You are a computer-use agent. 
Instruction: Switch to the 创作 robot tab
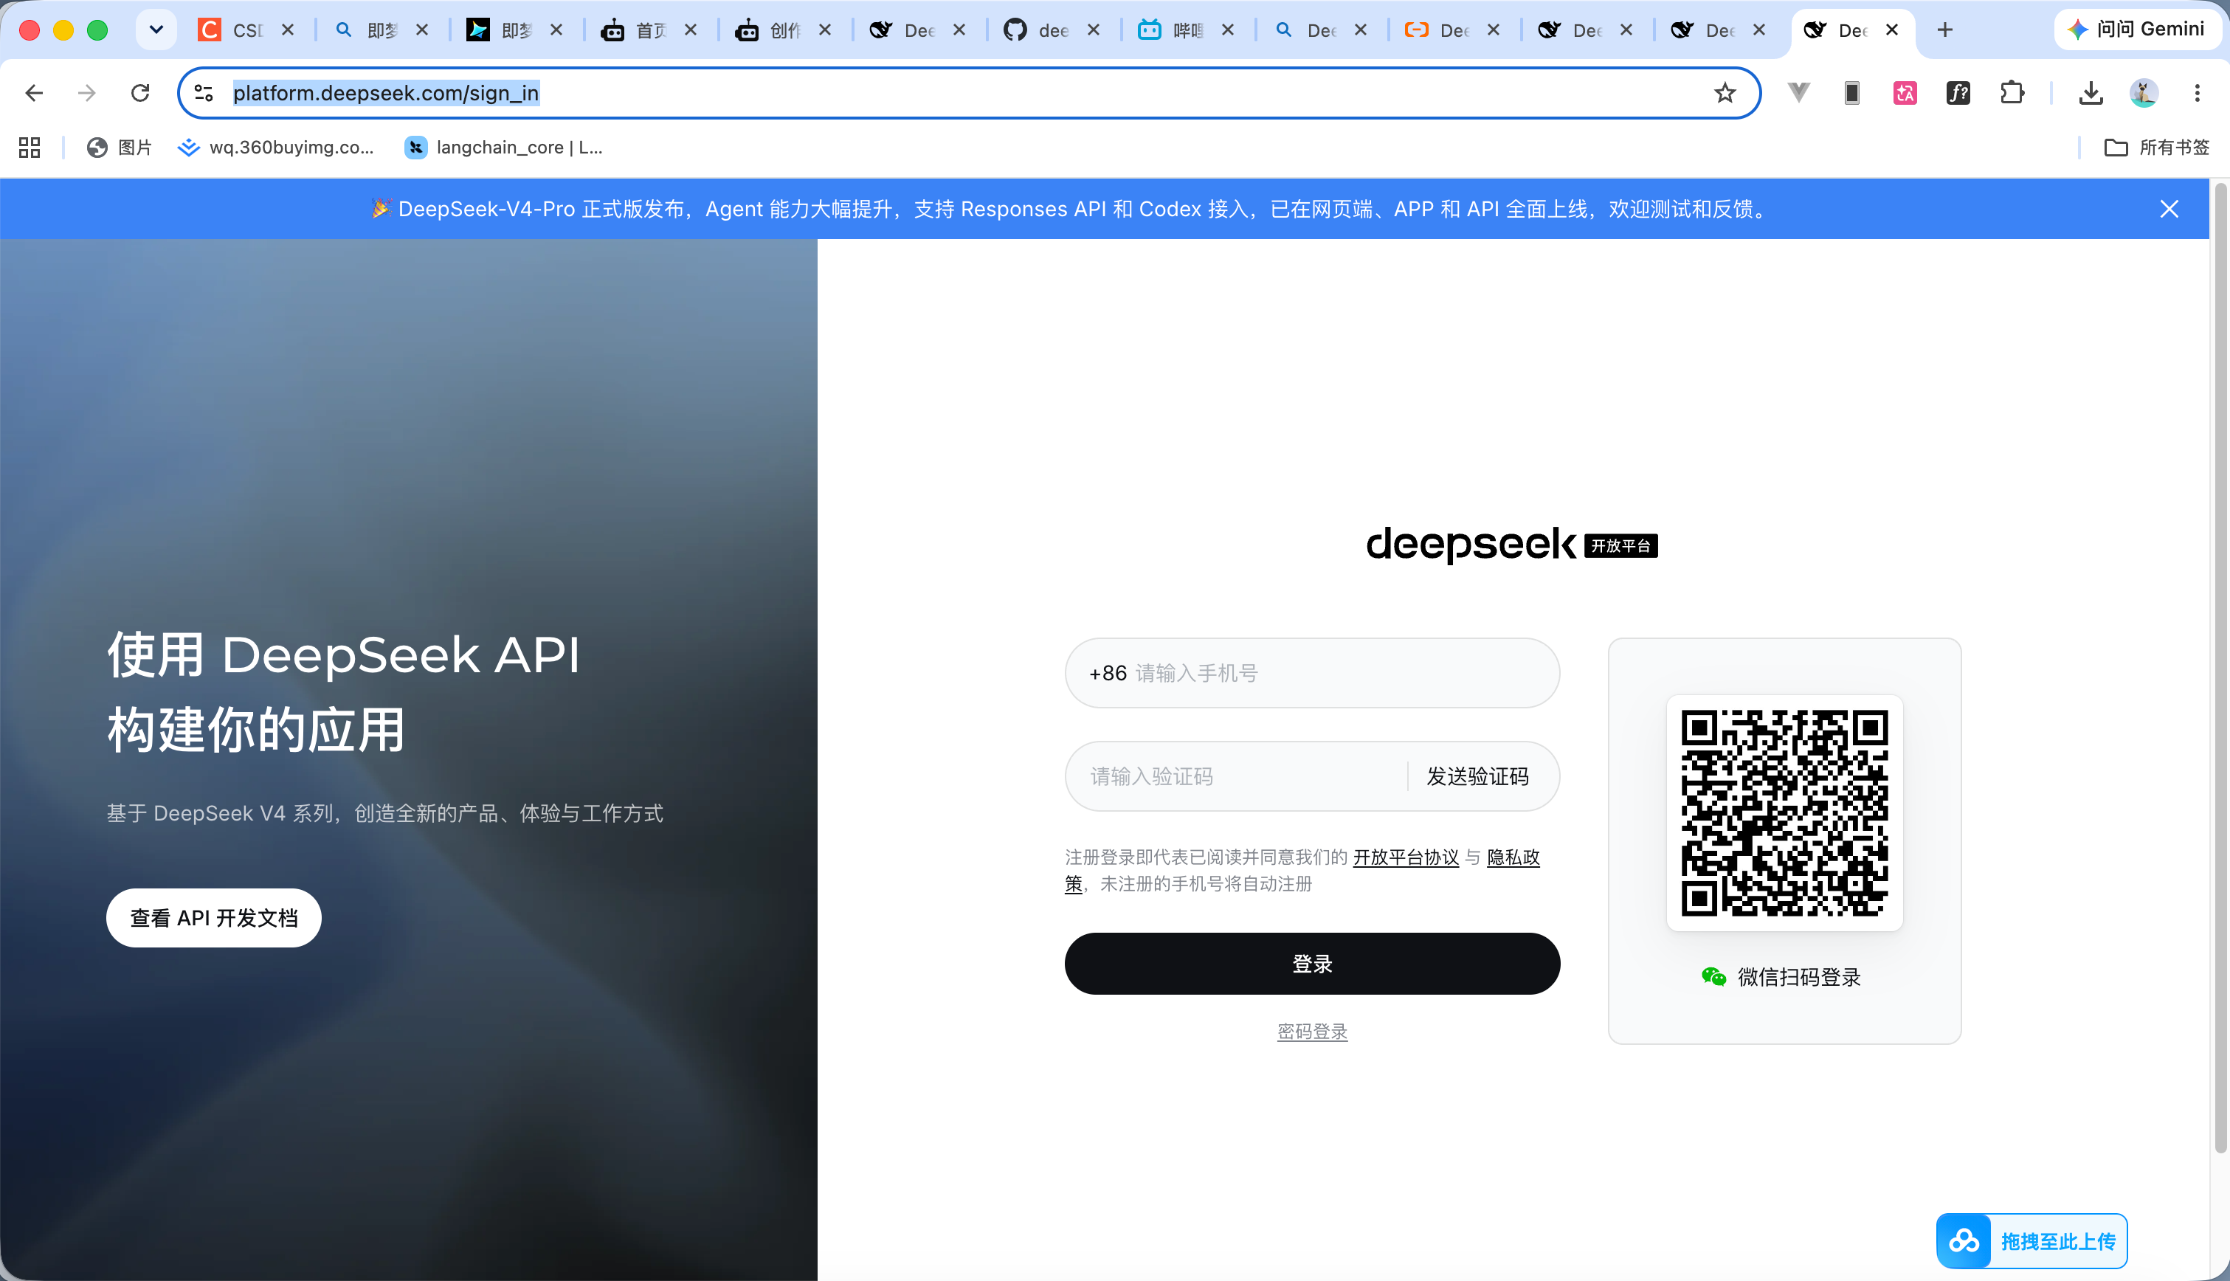pyautogui.click(x=768, y=30)
